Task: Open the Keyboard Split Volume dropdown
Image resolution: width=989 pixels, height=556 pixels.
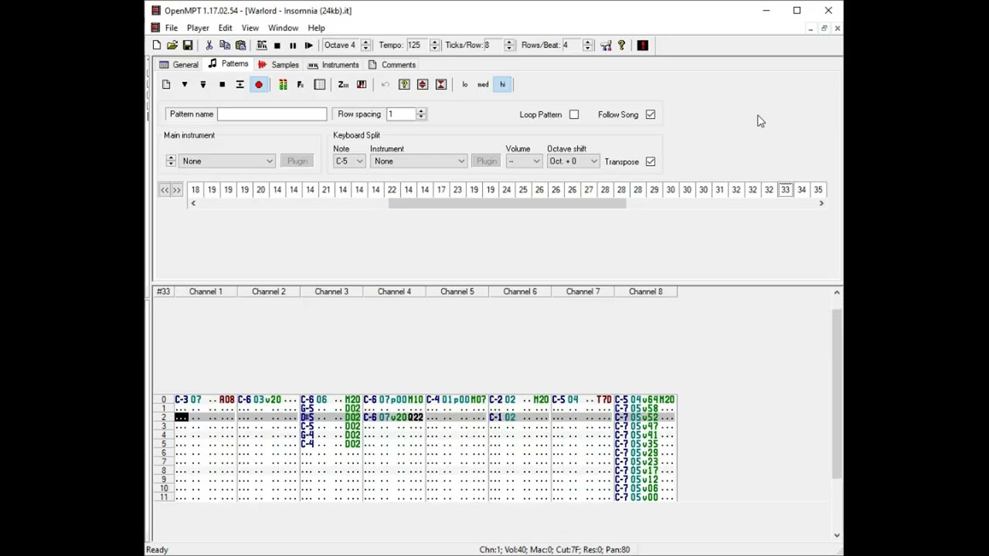Action: click(524, 161)
